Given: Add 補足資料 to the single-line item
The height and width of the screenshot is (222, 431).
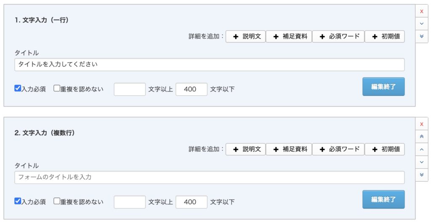Looking at the screenshot, I should click(289, 37).
